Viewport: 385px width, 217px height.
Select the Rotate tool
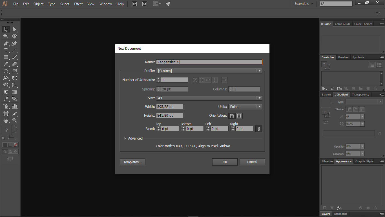click(6, 71)
